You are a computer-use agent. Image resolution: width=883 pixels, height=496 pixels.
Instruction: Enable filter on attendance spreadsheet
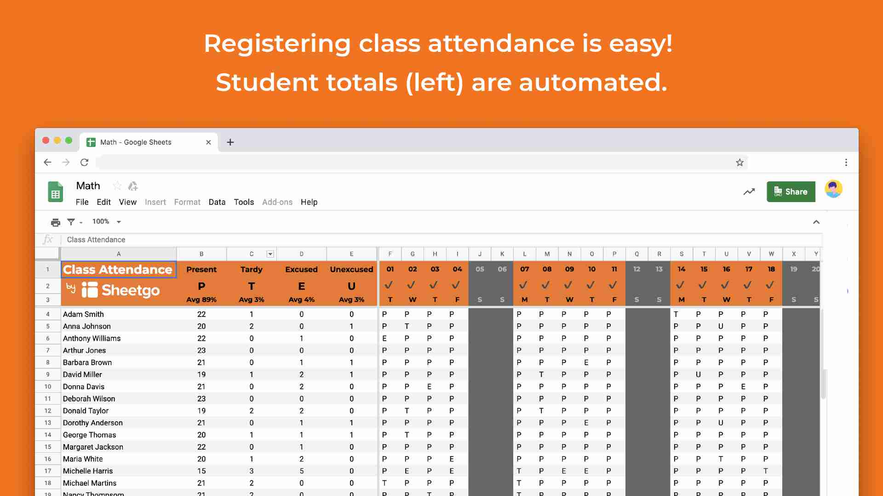(72, 221)
